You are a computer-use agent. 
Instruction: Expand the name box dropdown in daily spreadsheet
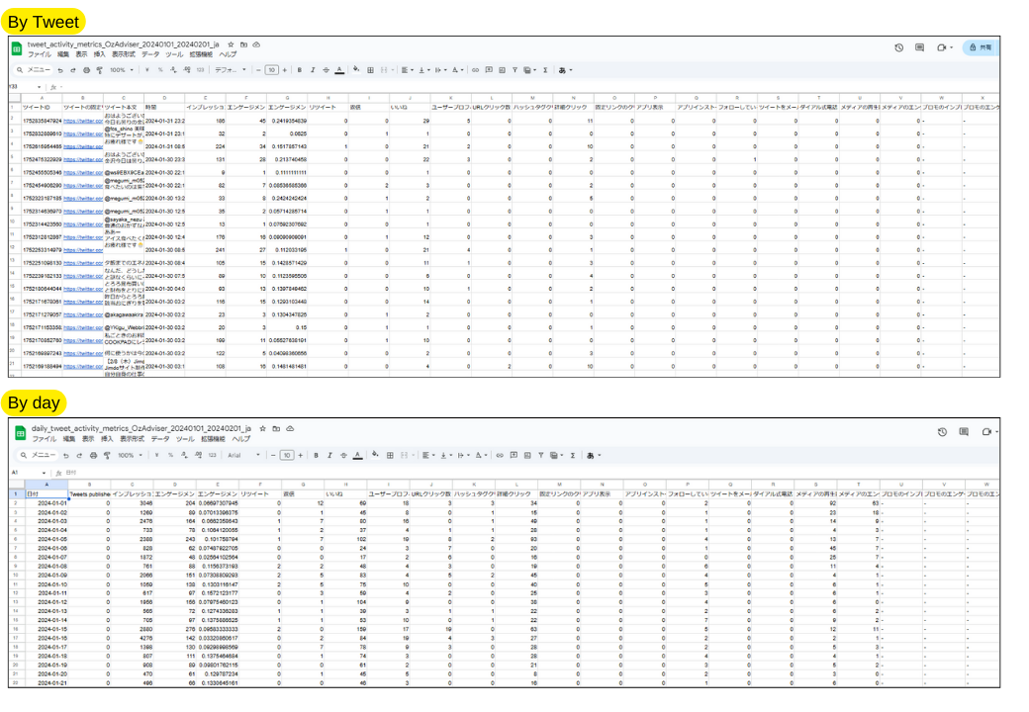click(x=45, y=473)
